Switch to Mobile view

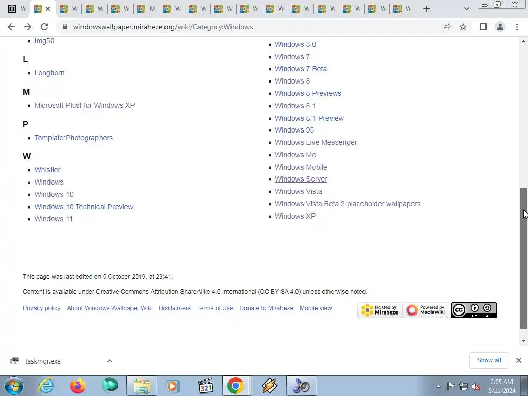pos(316,308)
